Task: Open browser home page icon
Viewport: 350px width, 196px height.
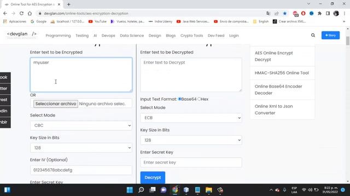Action: 30,13
